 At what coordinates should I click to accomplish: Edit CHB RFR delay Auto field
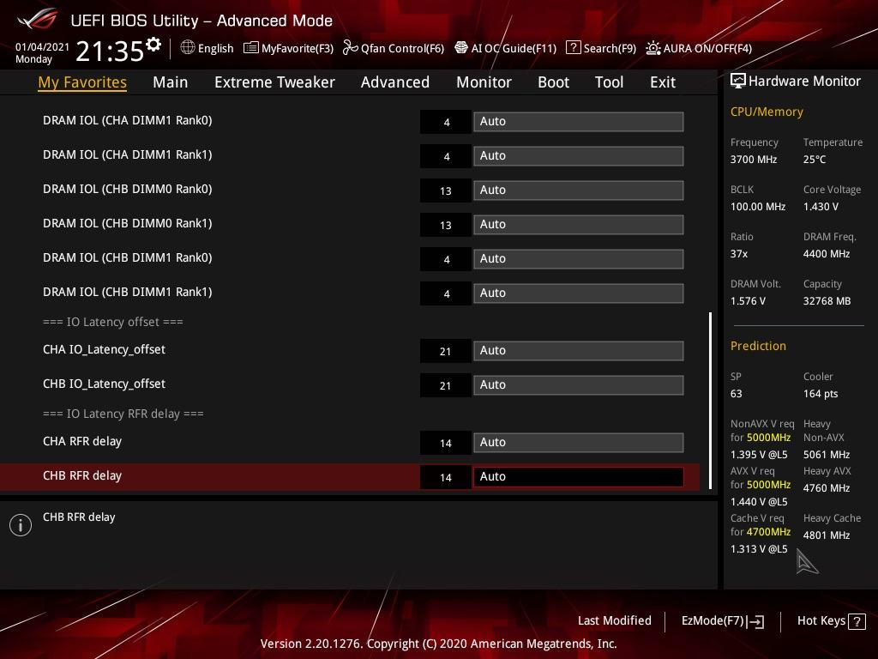(579, 477)
